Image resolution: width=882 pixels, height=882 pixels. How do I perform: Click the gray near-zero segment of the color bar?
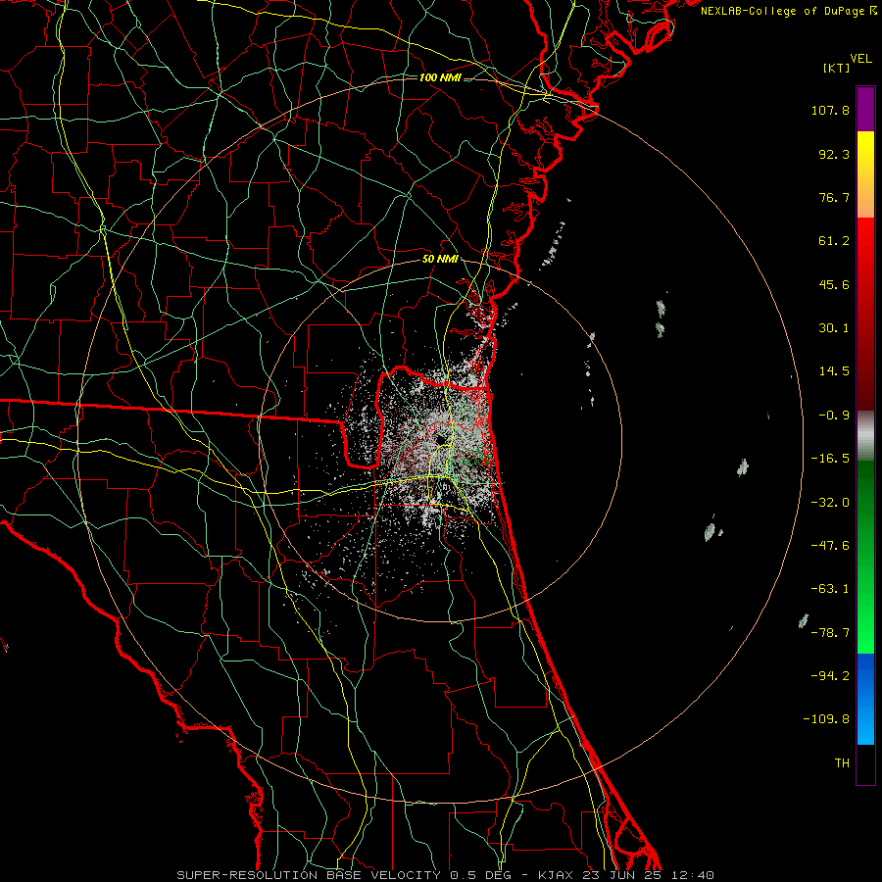[865, 436]
